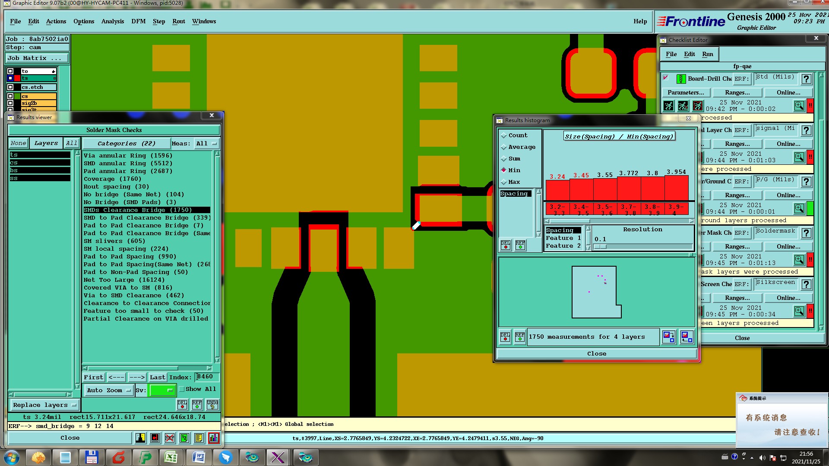Image resolution: width=829 pixels, height=466 pixels.
Task: Open the Silkscreen ERF field
Action: (x=775, y=283)
